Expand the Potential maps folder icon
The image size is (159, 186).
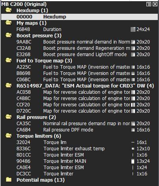9,180
